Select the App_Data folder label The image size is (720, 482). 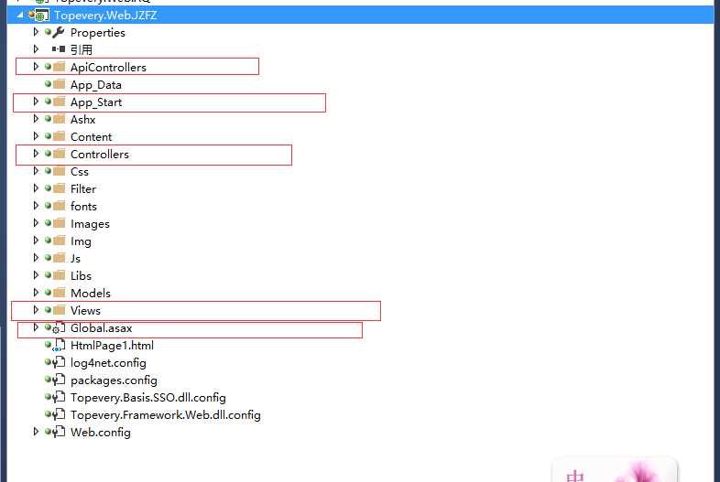coord(96,85)
